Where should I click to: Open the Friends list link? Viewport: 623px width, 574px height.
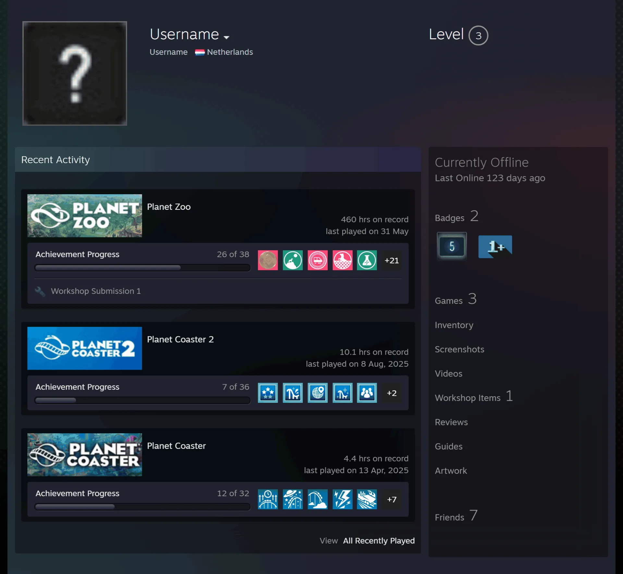(x=456, y=516)
